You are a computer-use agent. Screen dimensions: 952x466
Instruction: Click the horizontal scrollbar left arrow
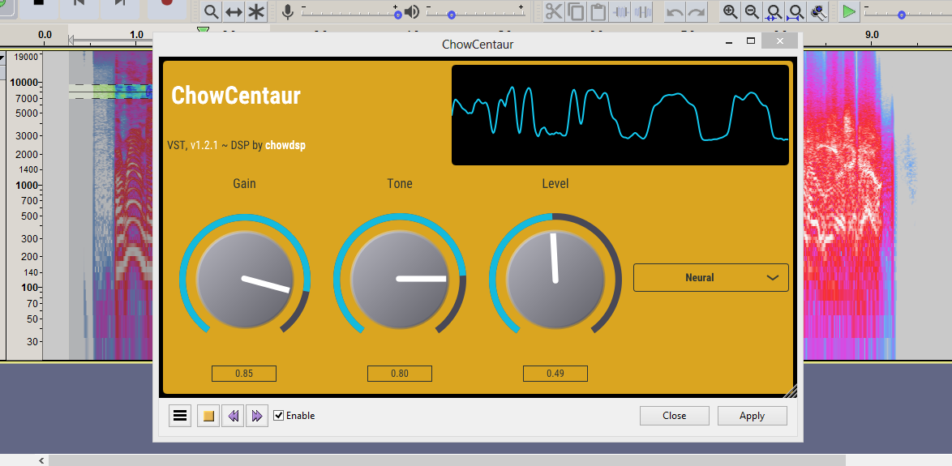[41, 460]
